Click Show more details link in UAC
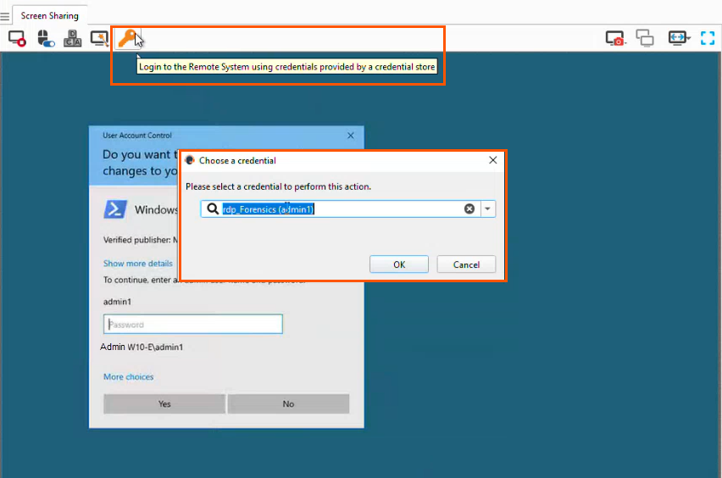This screenshot has width=722, height=478. coord(137,264)
